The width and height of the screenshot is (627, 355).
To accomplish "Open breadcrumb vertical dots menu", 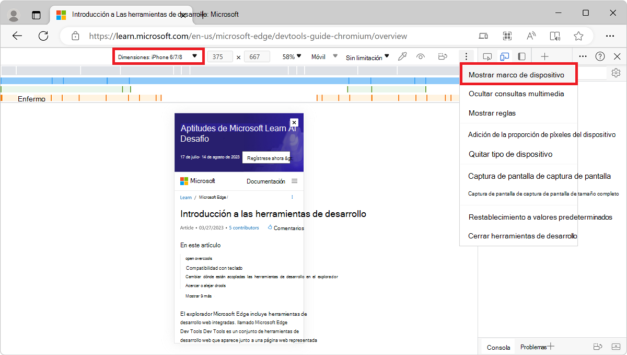I will coord(292,197).
